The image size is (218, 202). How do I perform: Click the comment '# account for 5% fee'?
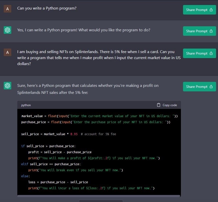[x=98, y=134]
